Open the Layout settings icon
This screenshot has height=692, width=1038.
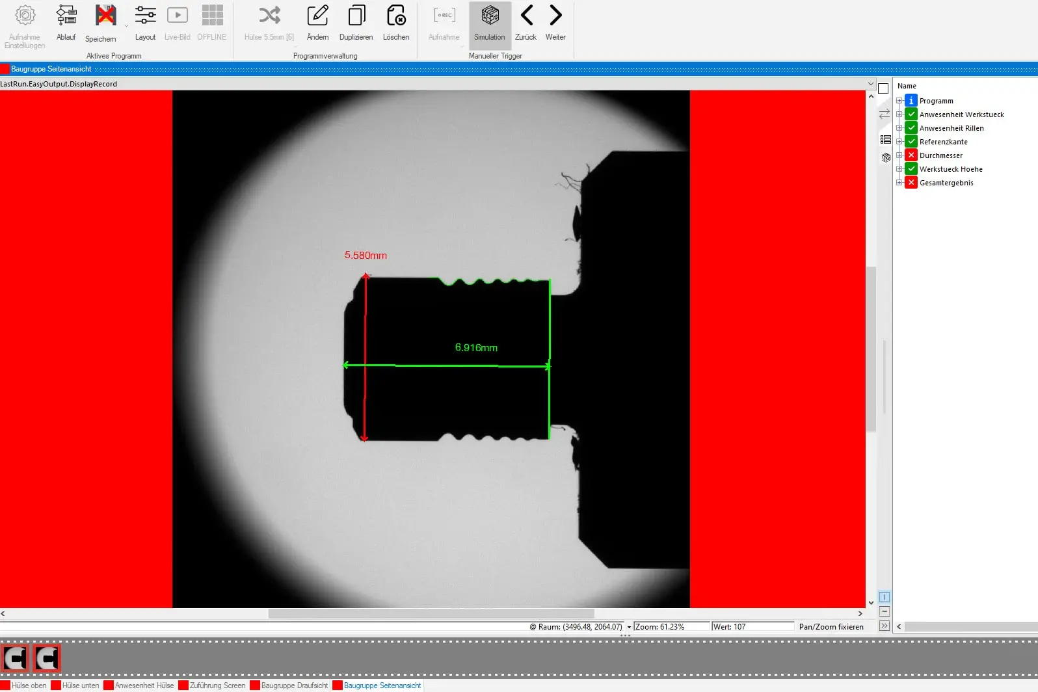tap(145, 16)
